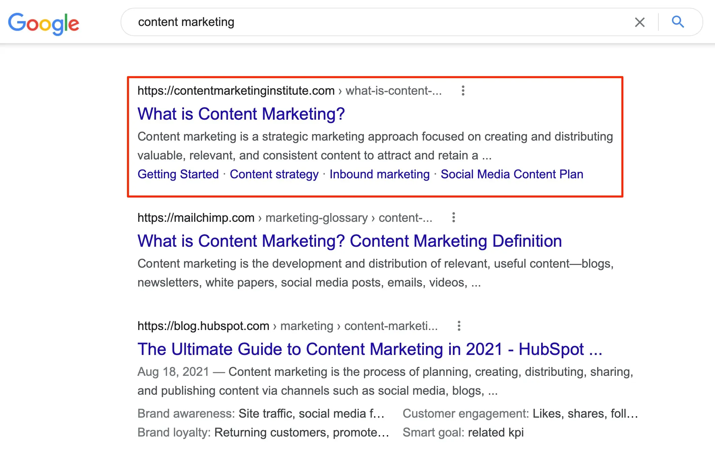Open three-dot menu for contentmarketinginstitute result

tap(463, 91)
